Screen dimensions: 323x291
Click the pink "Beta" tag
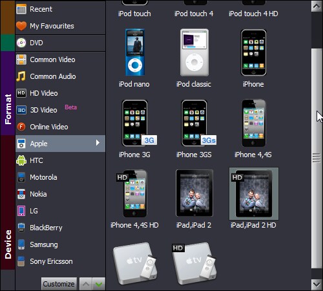[71, 107]
